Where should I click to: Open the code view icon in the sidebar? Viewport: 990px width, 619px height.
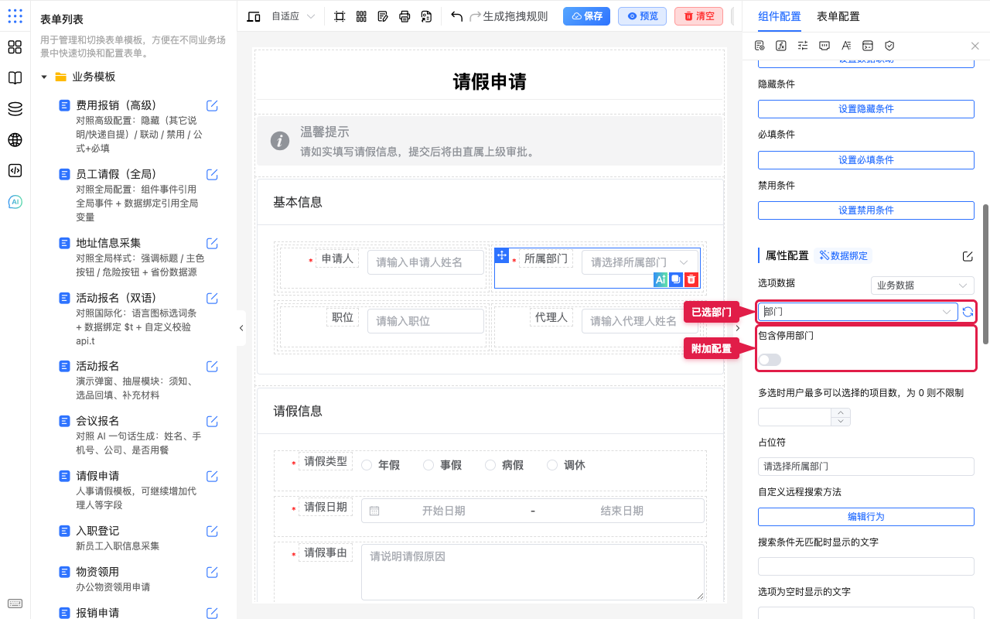click(x=15, y=171)
